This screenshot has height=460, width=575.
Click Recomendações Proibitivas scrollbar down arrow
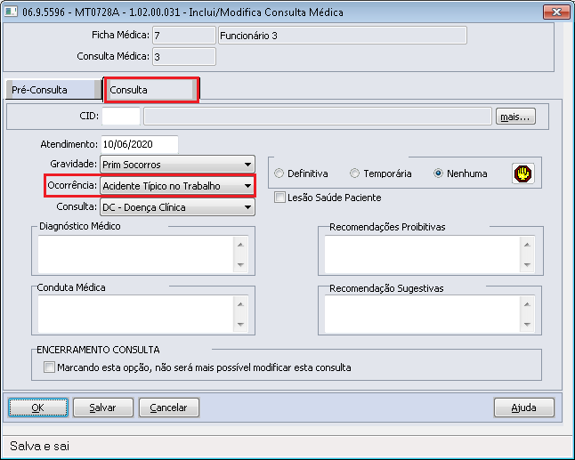point(527,264)
